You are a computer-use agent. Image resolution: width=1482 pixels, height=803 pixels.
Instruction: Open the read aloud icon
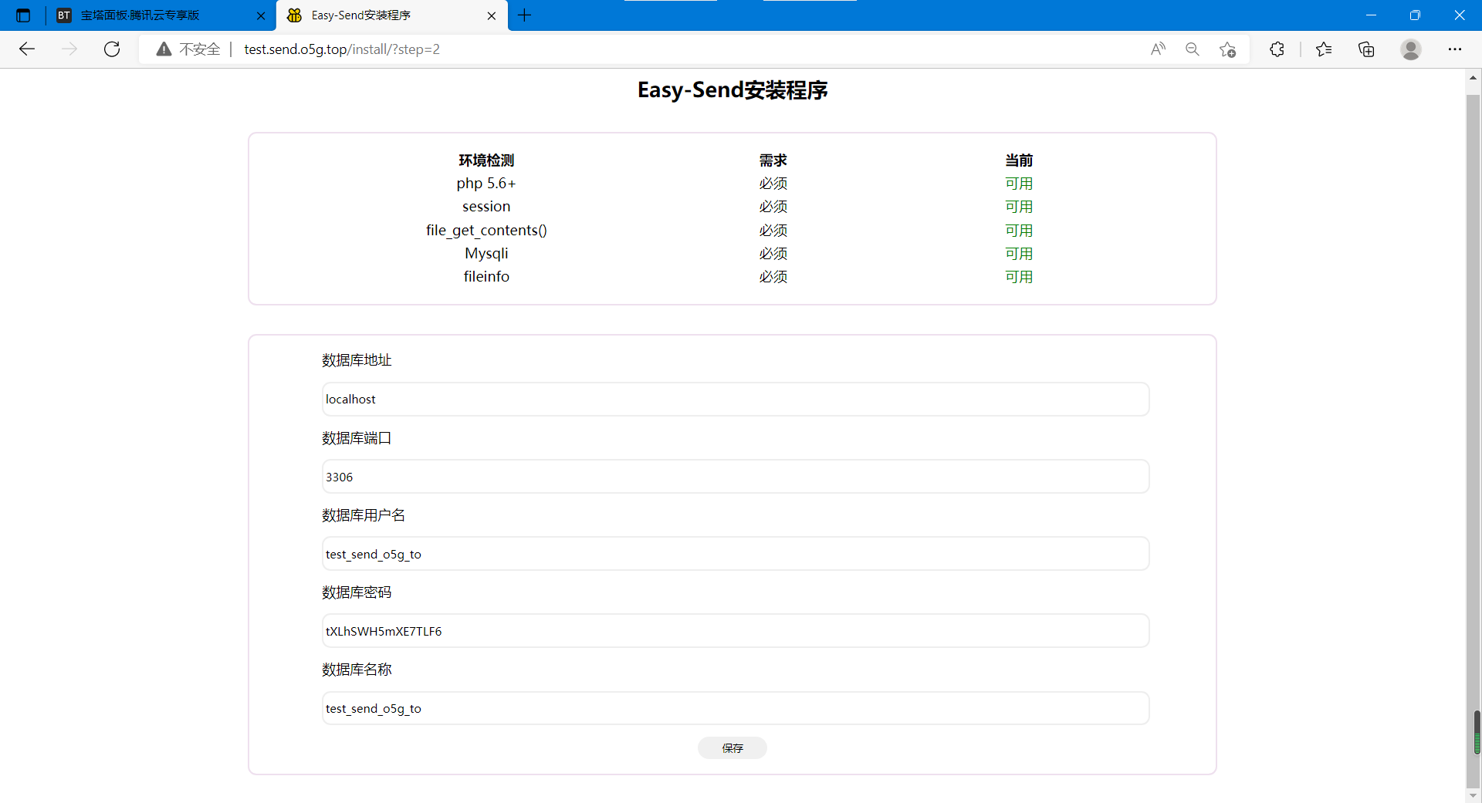(1158, 49)
